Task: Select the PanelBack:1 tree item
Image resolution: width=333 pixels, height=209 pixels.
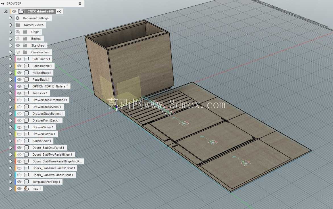Action: click(x=41, y=80)
